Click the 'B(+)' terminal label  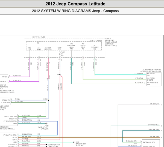click(x=39, y=43)
